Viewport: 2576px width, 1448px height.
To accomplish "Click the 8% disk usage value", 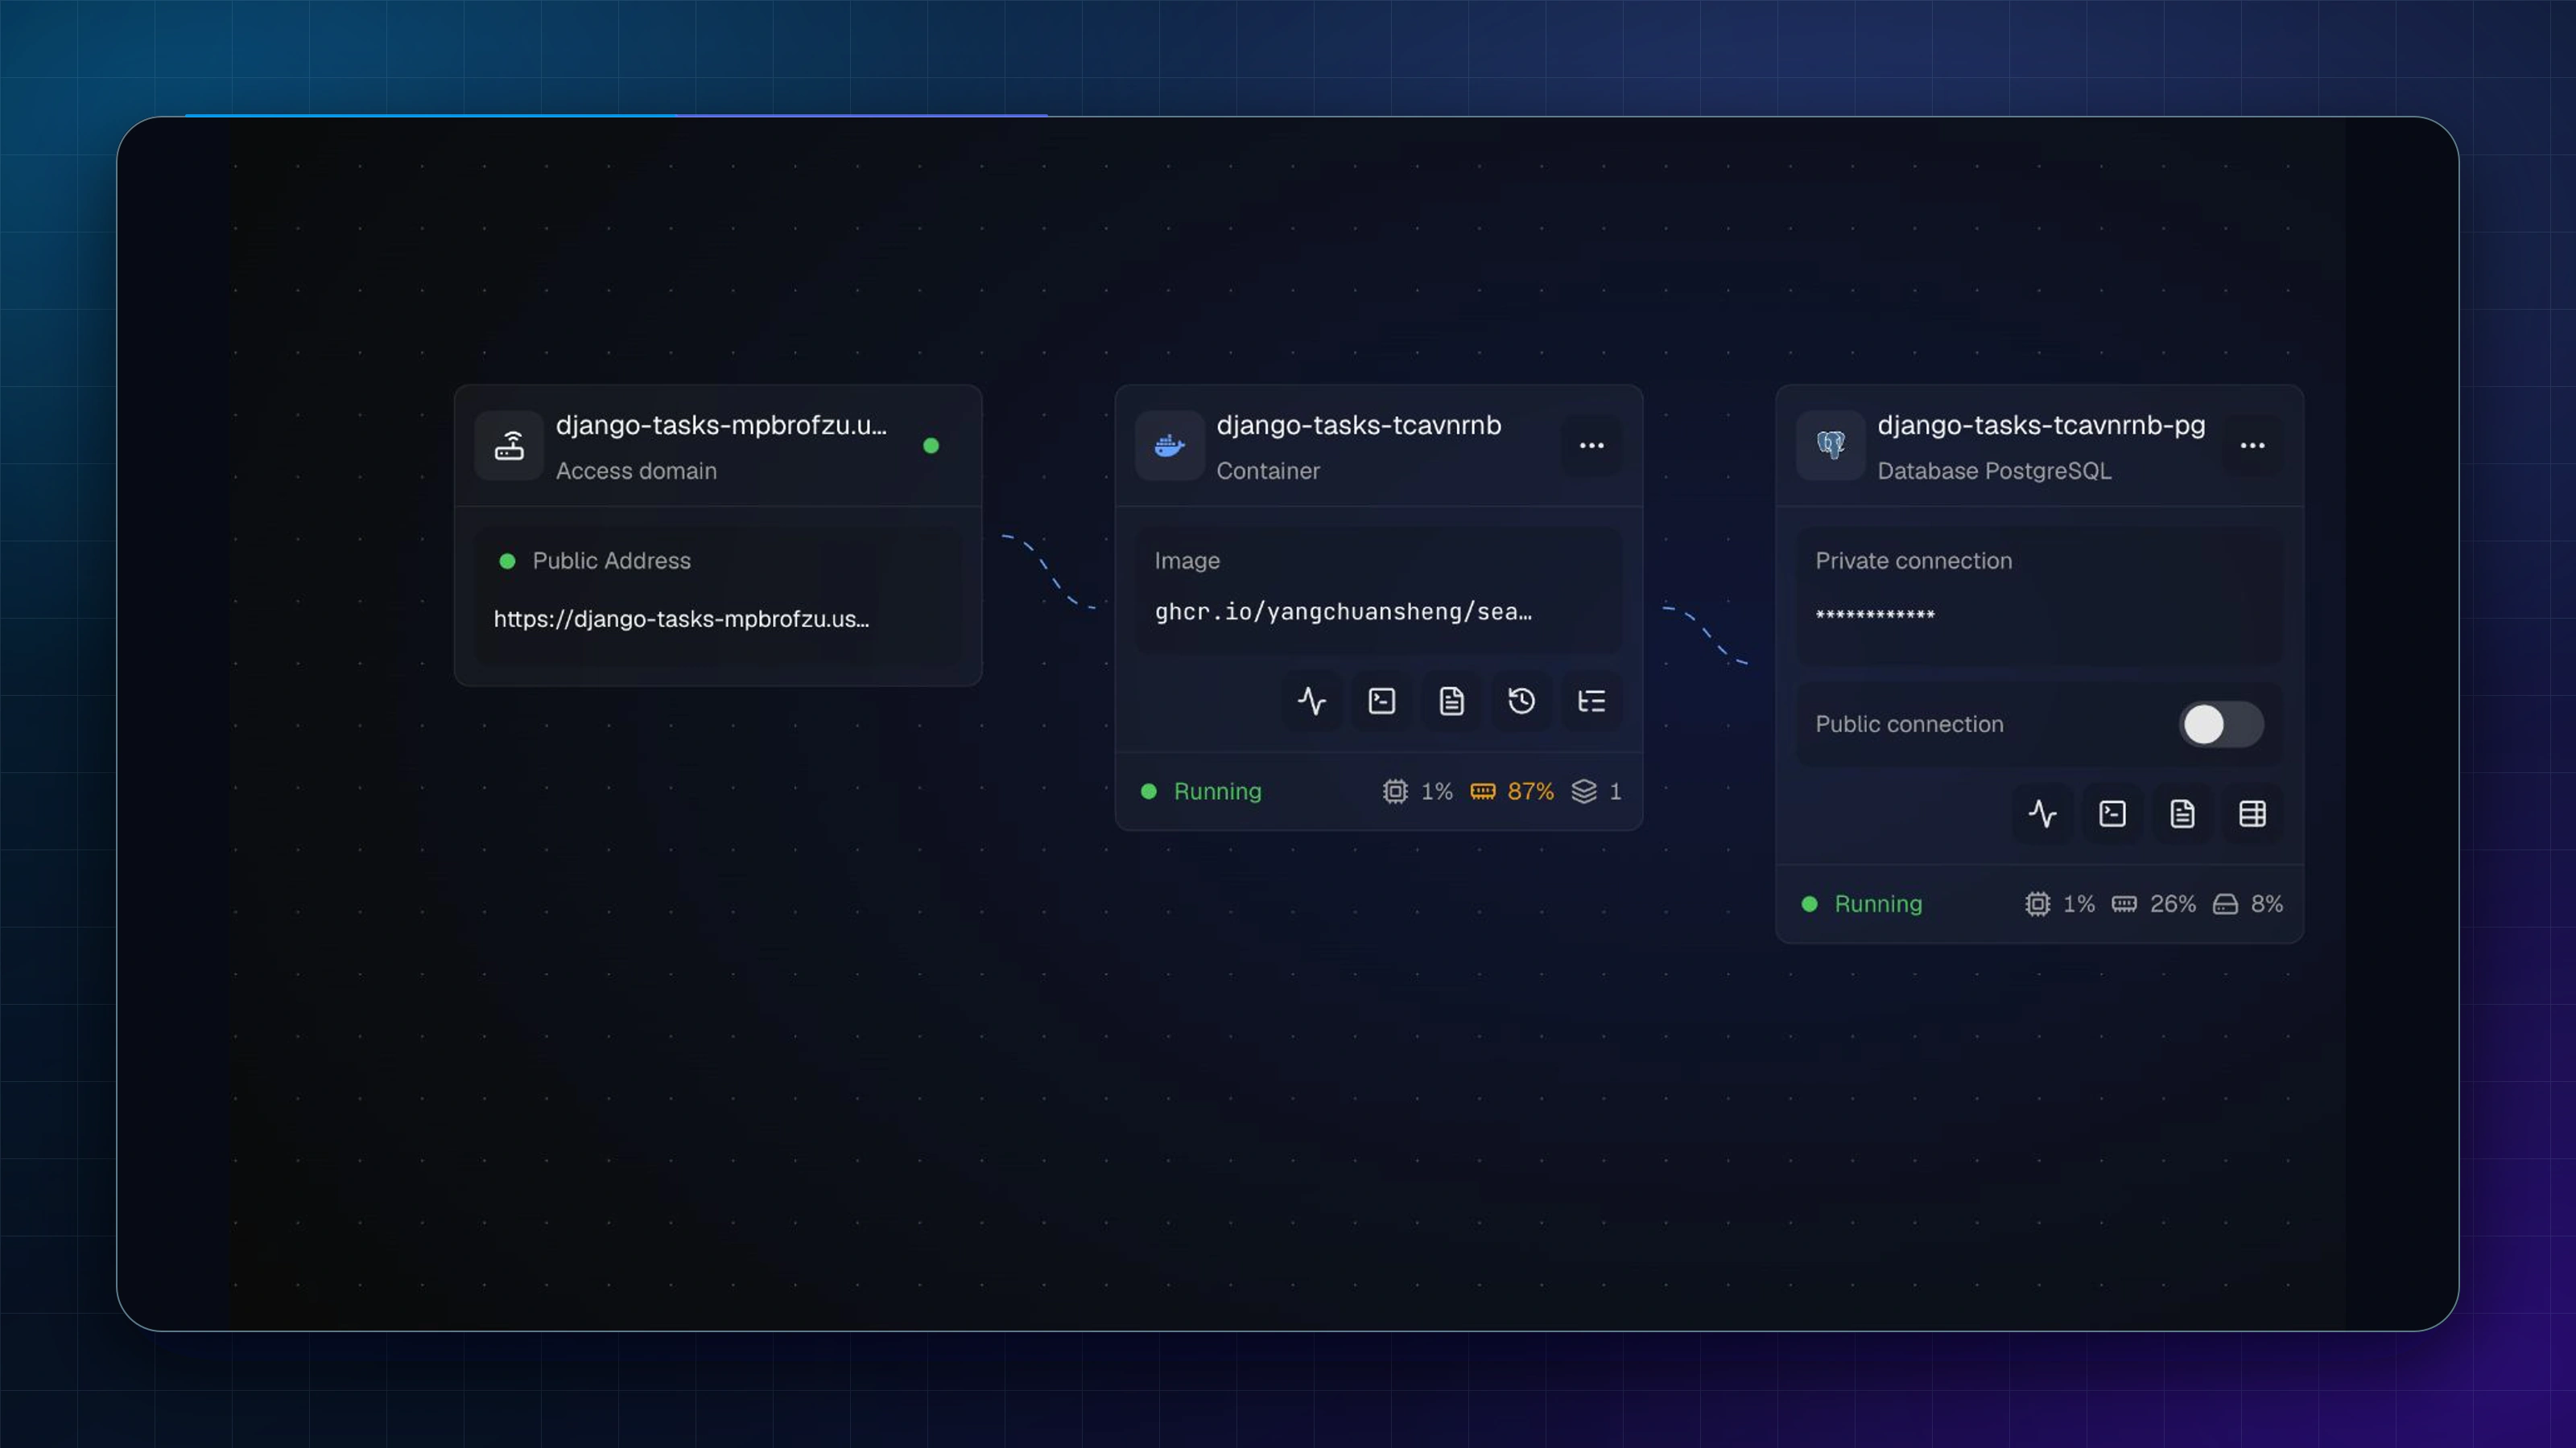I will 2267,904.
